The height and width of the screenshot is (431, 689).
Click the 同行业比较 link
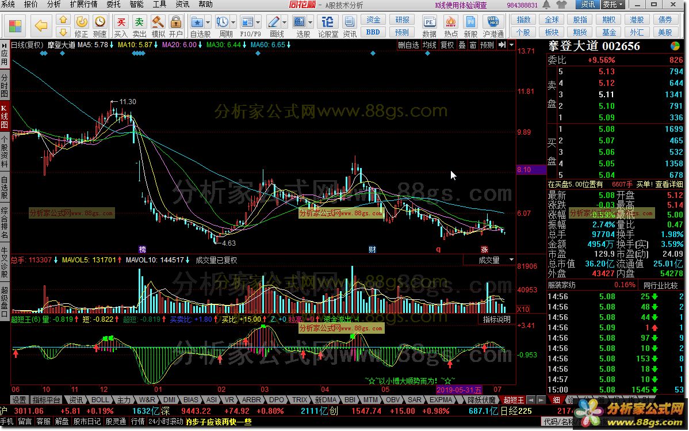click(x=660, y=285)
